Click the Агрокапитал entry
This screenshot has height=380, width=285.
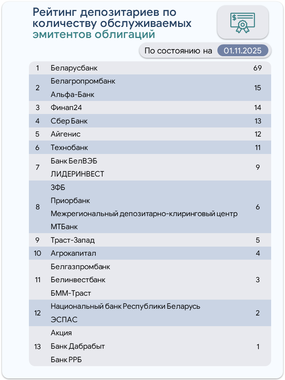73,253
